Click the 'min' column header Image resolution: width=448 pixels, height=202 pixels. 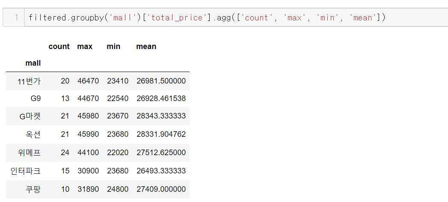coord(113,46)
